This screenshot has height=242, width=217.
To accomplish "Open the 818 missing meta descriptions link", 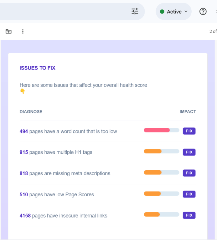I will click(x=24, y=173).
